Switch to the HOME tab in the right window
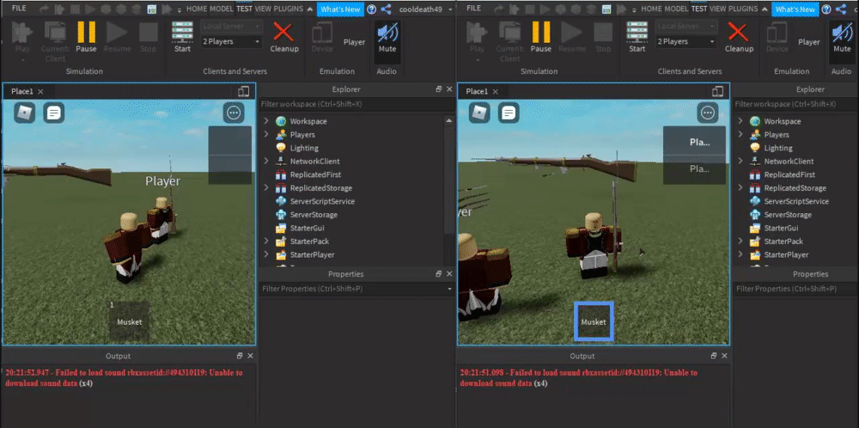 click(x=651, y=9)
